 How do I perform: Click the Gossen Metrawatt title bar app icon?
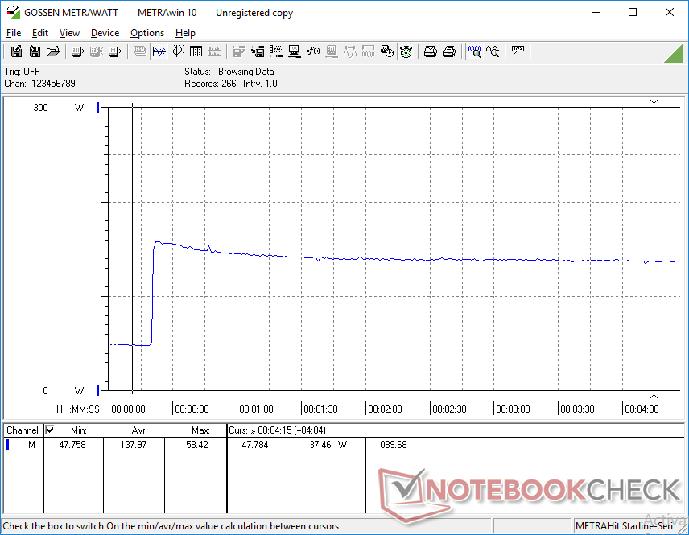pos(13,12)
